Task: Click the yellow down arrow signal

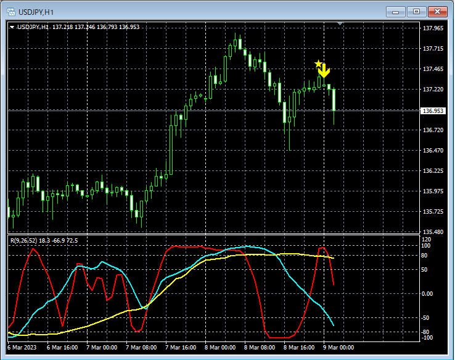Action: 324,71
